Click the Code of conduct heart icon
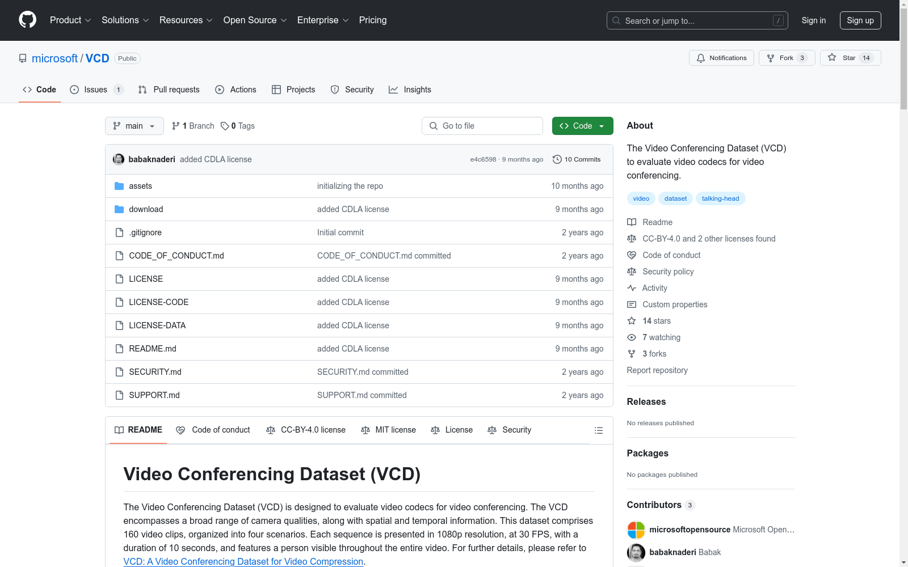Screen dimensions: 908x567 [x=632, y=255]
